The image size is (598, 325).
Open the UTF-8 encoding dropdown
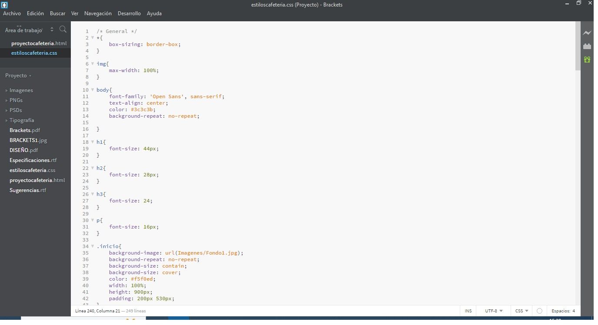[494, 311]
